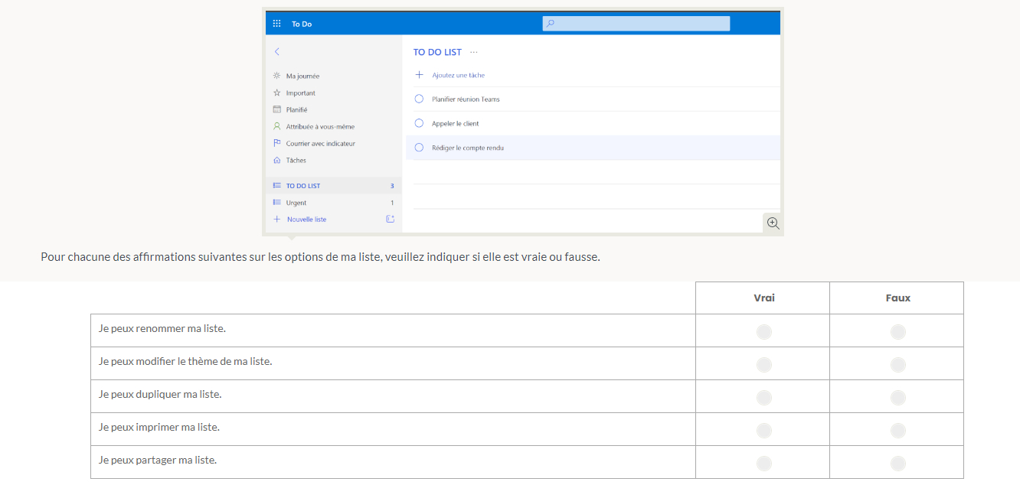Click the new group icon beside Nouvelle liste
This screenshot has width=1020, height=498.
point(390,220)
